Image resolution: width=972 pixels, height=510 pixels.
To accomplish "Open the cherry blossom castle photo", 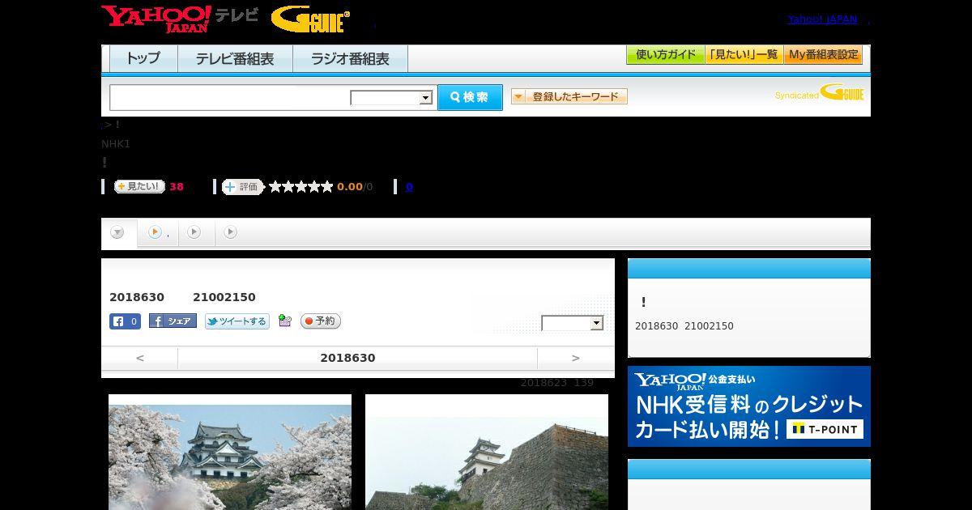I will tap(230, 452).
